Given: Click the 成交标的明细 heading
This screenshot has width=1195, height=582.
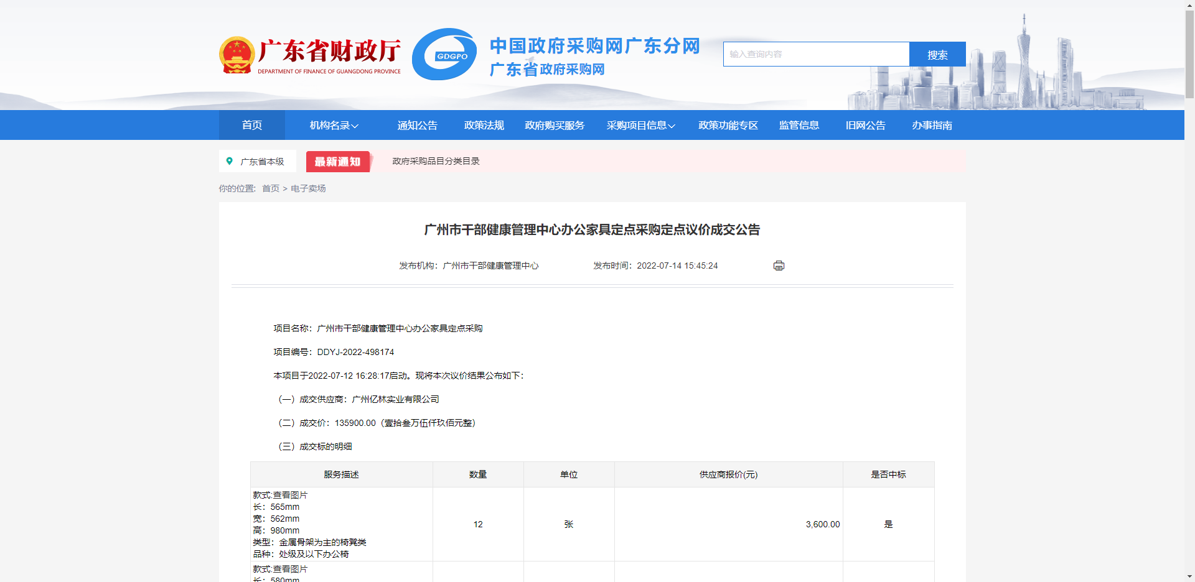Looking at the screenshot, I should [326, 446].
